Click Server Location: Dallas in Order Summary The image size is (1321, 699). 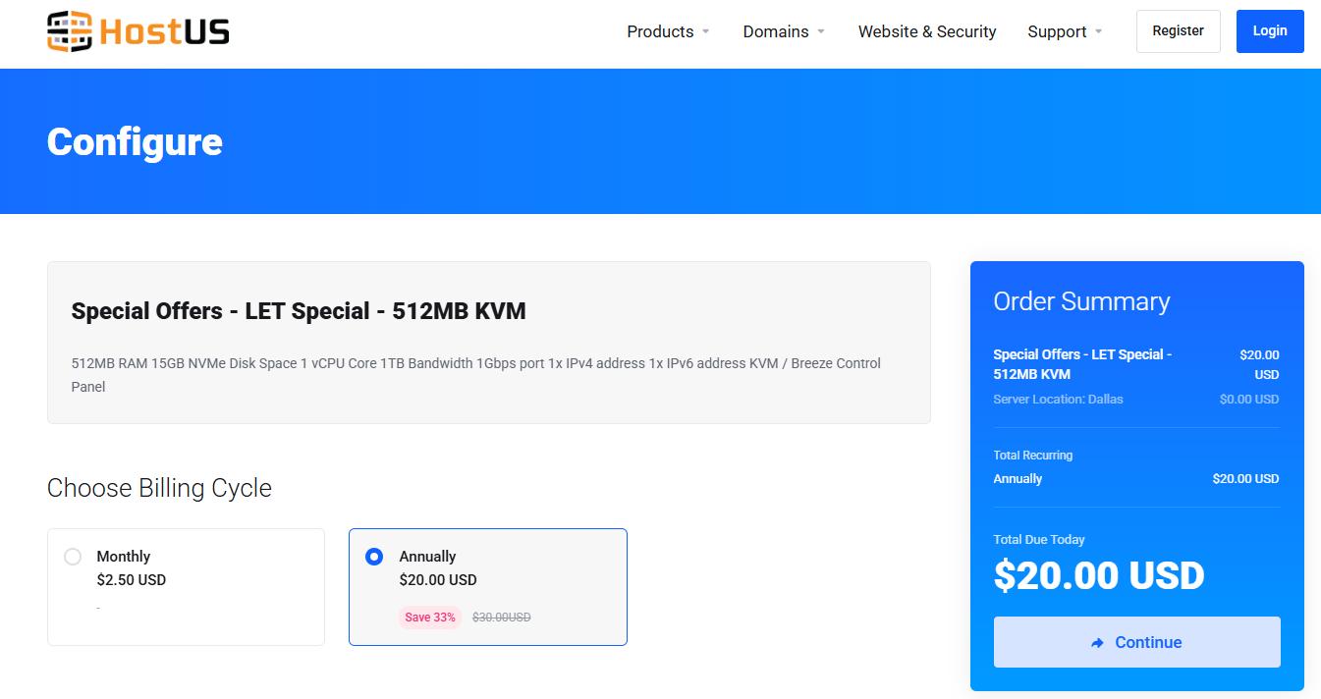click(1058, 399)
